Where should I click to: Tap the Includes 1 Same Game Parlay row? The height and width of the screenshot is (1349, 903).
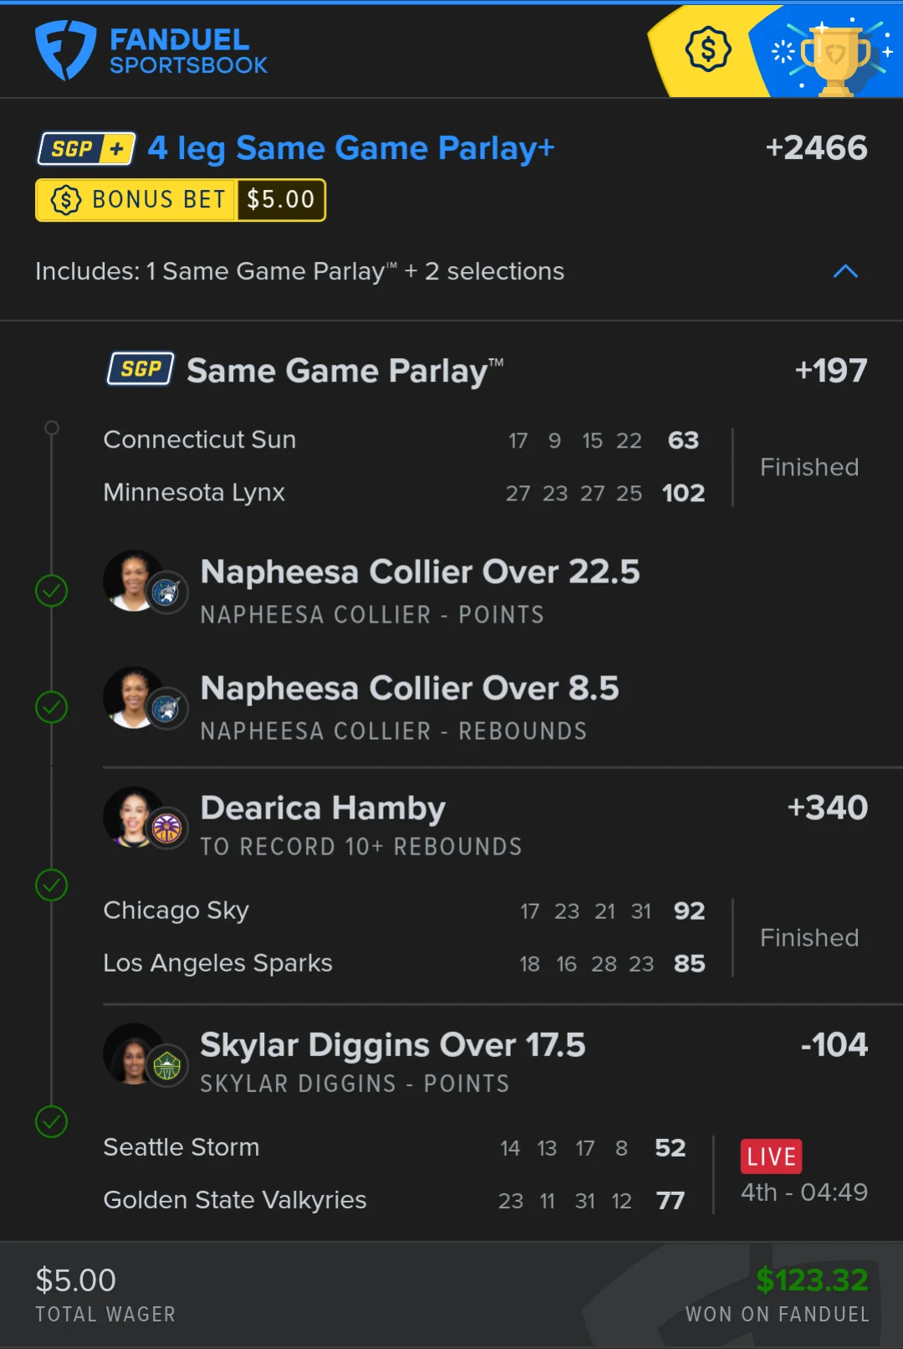click(451, 271)
